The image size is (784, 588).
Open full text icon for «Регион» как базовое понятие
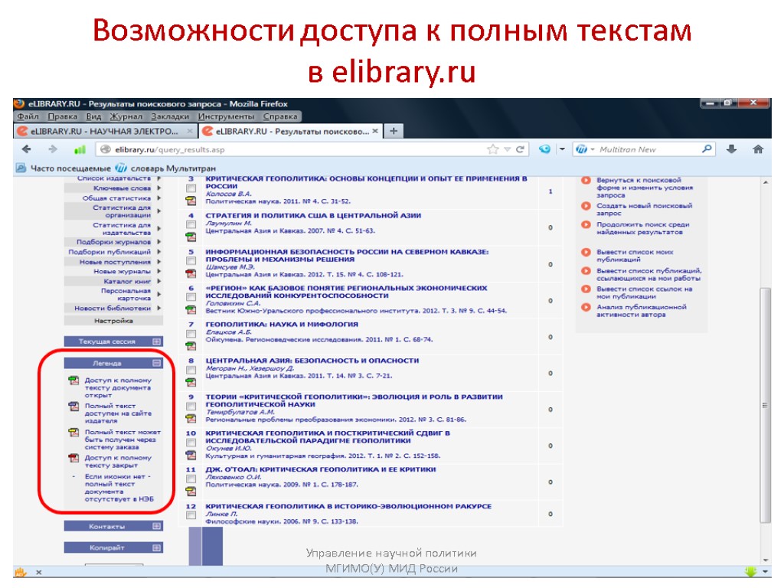(191, 309)
